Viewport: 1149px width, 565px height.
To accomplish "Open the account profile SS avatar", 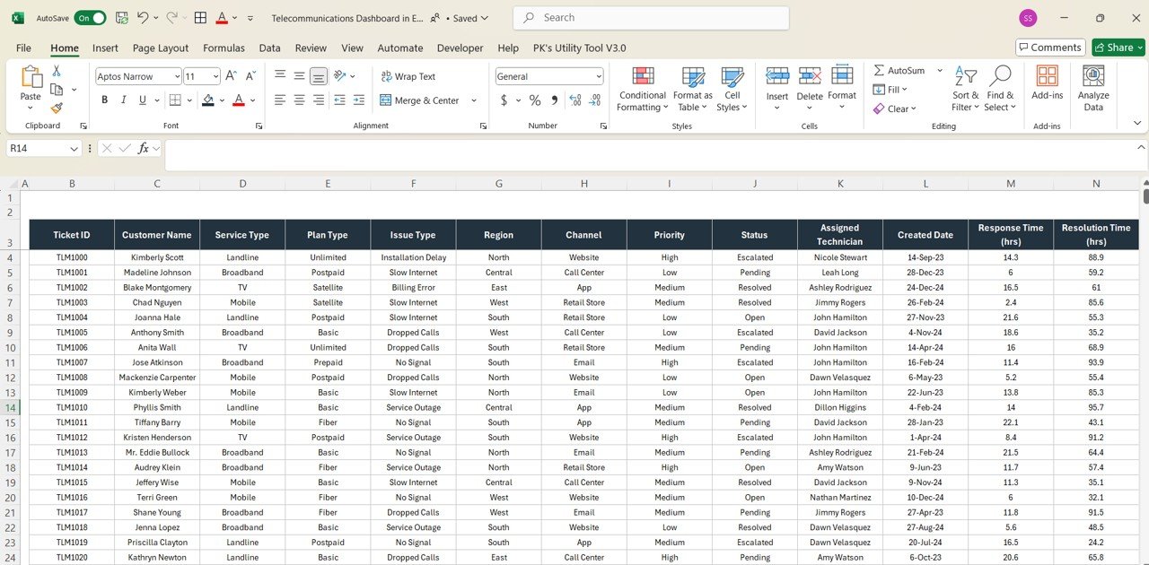I will pyautogui.click(x=1028, y=18).
